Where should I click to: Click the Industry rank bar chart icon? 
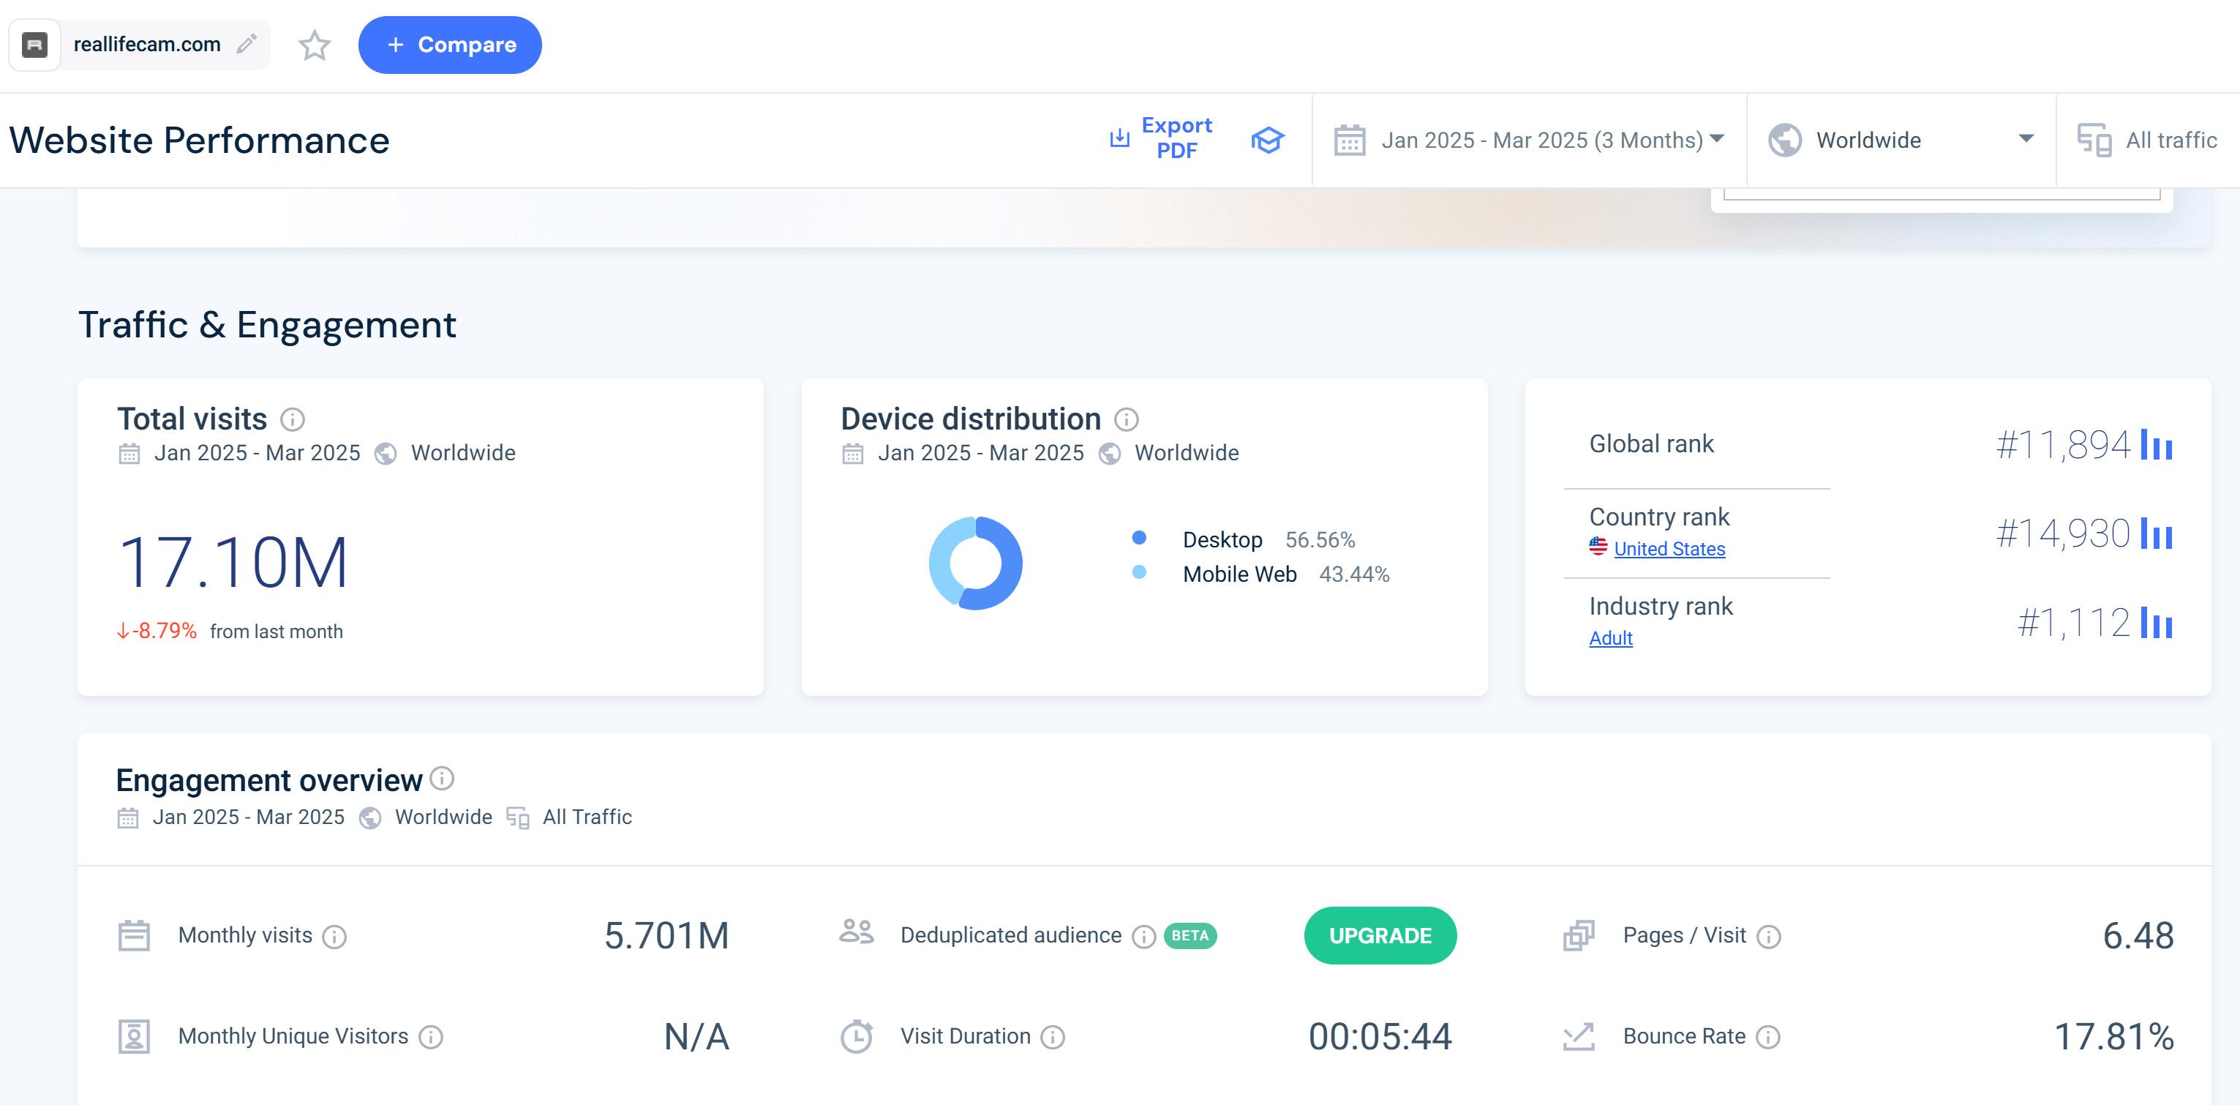coord(2156,623)
